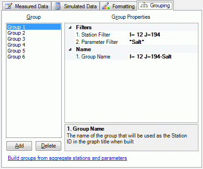Image resolution: width=203 pixels, height=169 pixels.
Task: Click the Delete group button
Action: (x=48, y=146)
